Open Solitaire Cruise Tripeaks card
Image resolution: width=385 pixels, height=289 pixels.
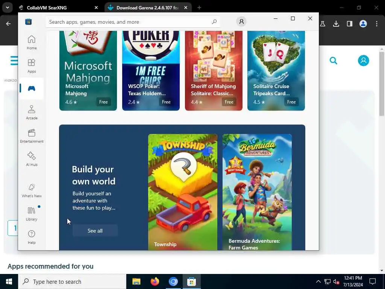pos(276,70)
